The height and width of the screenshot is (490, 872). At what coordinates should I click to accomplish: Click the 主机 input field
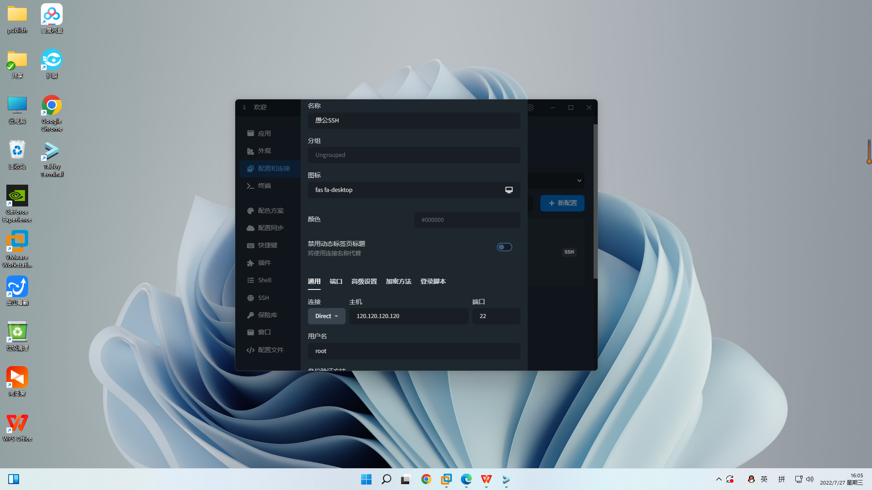409,316
